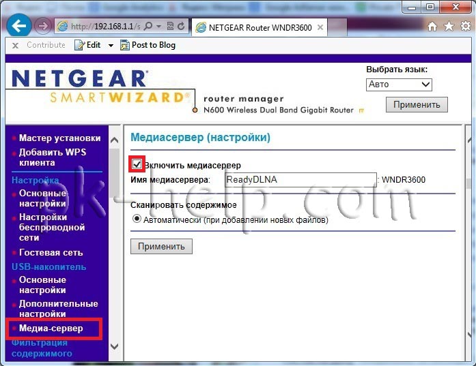
Task: Click Post to Blog button
Action: point(148,45)
